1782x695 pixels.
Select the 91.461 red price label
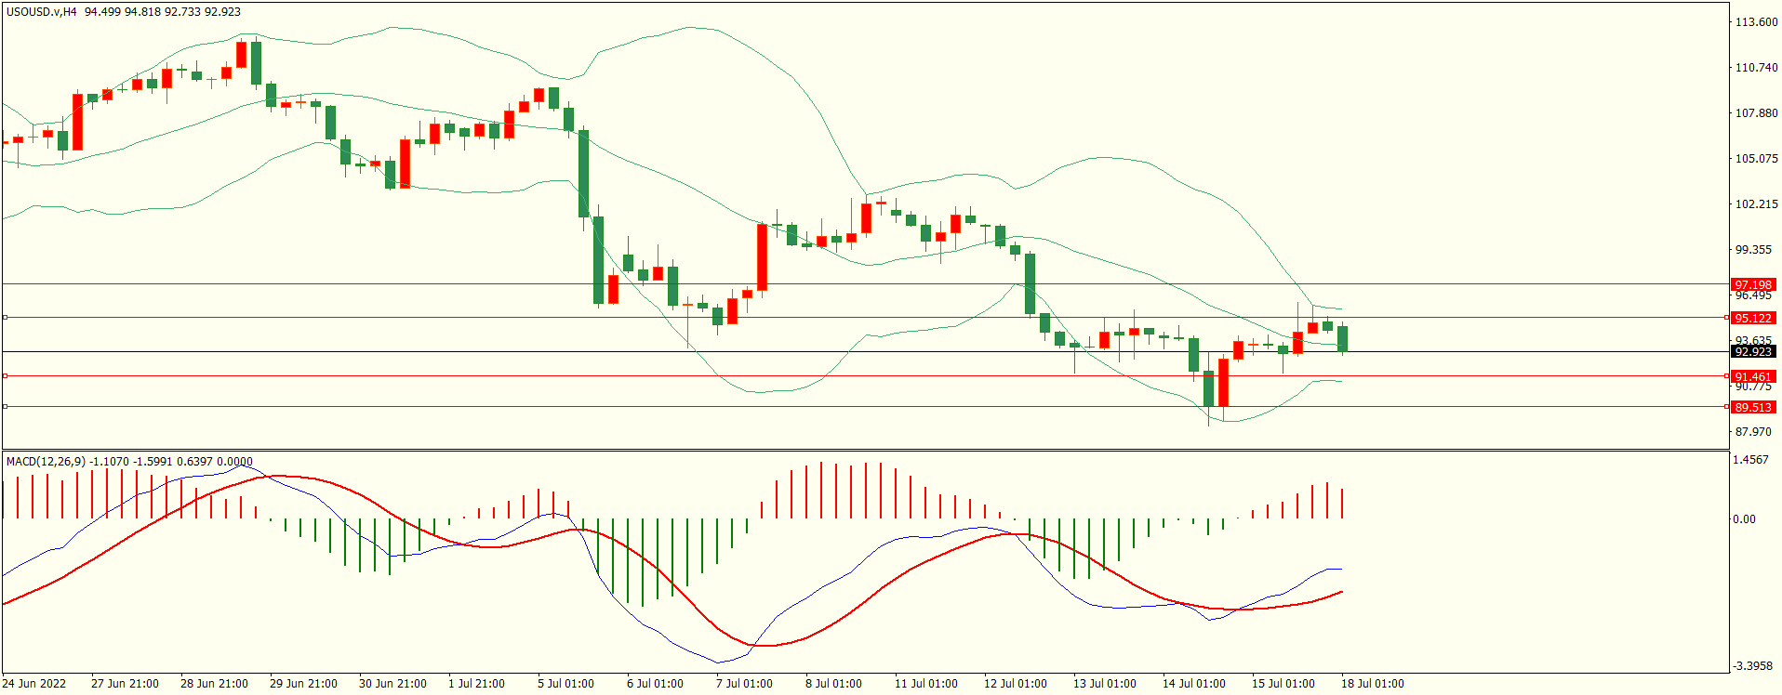[1752, 376]
